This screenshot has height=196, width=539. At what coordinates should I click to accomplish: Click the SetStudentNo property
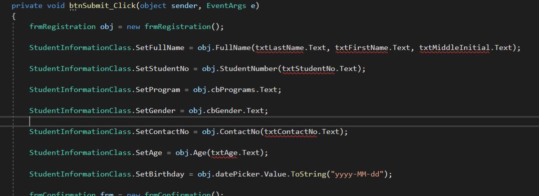(x=162, y=68)
